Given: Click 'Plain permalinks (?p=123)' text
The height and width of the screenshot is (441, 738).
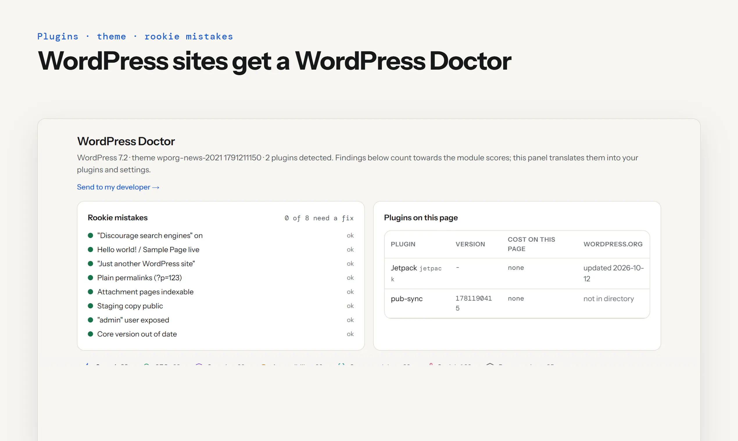Looking at the screenshot, I should coord(139,278).
